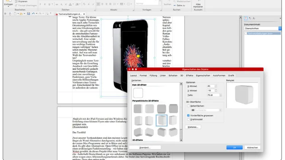Screen dimensions: 285x160
Task: Select the highlighted 3D perspective variant
Action: [161, 120]
